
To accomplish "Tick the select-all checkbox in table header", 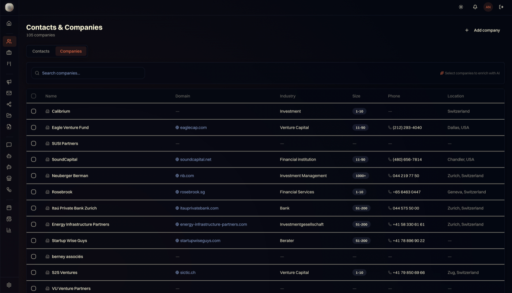I will pyautogui.click(x=34, y=96).
